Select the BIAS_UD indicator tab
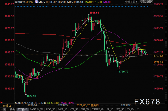The image size is (168, 111). pyautogui.click(x=50, y=109)
